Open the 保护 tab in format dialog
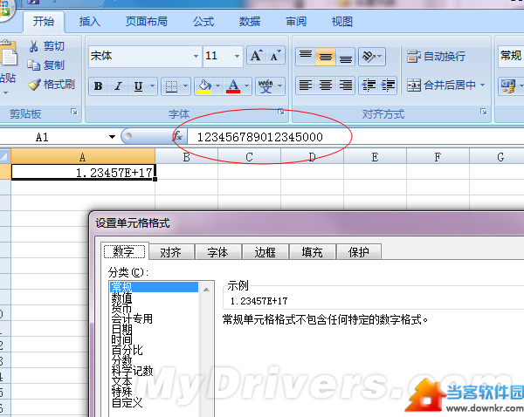Screen dimensions: 524x417 [x=359, y=252]
